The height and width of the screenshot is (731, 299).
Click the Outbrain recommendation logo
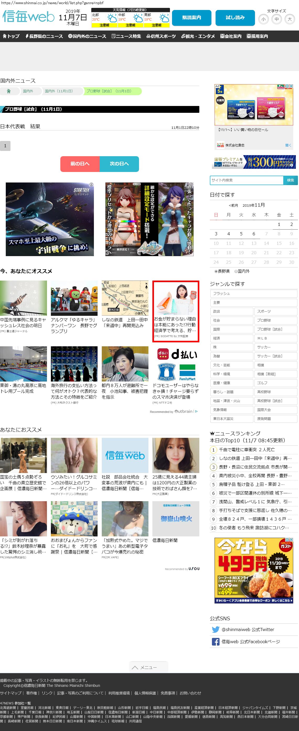[184, 411]
